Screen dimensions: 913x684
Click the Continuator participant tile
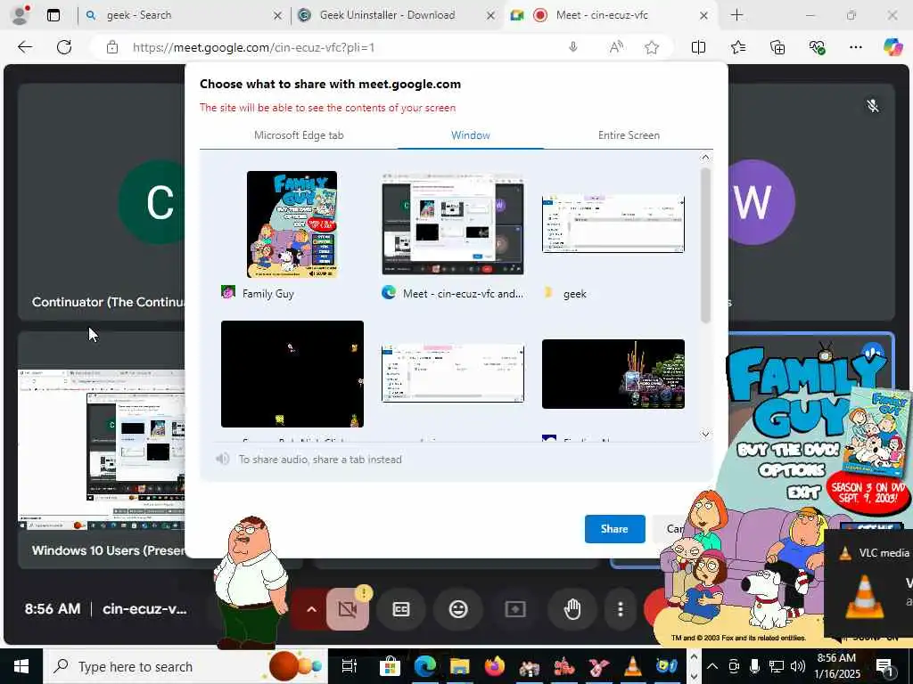pyautogui.click(x=102, y=202)
